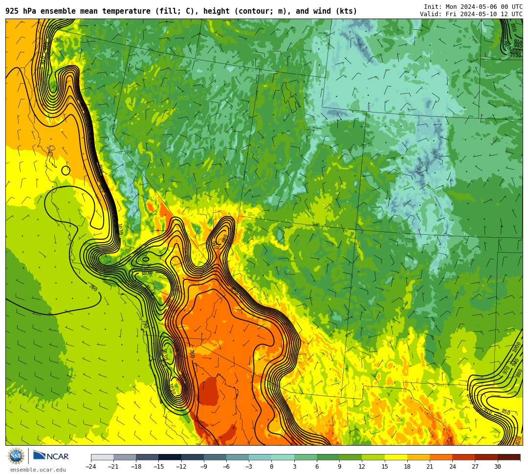Click the −3 colorbar tick label
This screenshot has height=476, width=528.
click(249, 467)
